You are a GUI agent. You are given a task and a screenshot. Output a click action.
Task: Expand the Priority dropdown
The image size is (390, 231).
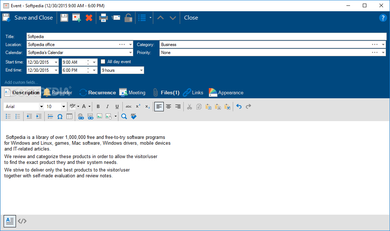pyautogui.click(x=383, y=53)
